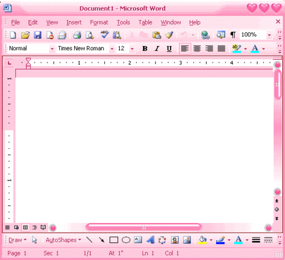Open a file with the folder icon
The image size is (285, 260).
[x=25, y=35]
